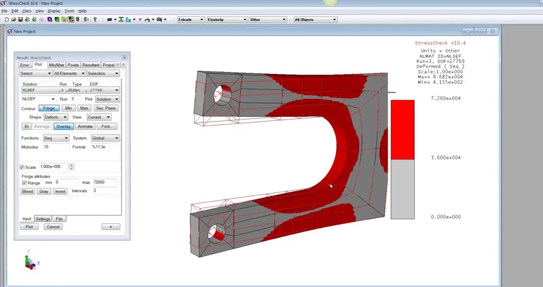
Task: Click the Save project icon
Action: coord(20,19)
